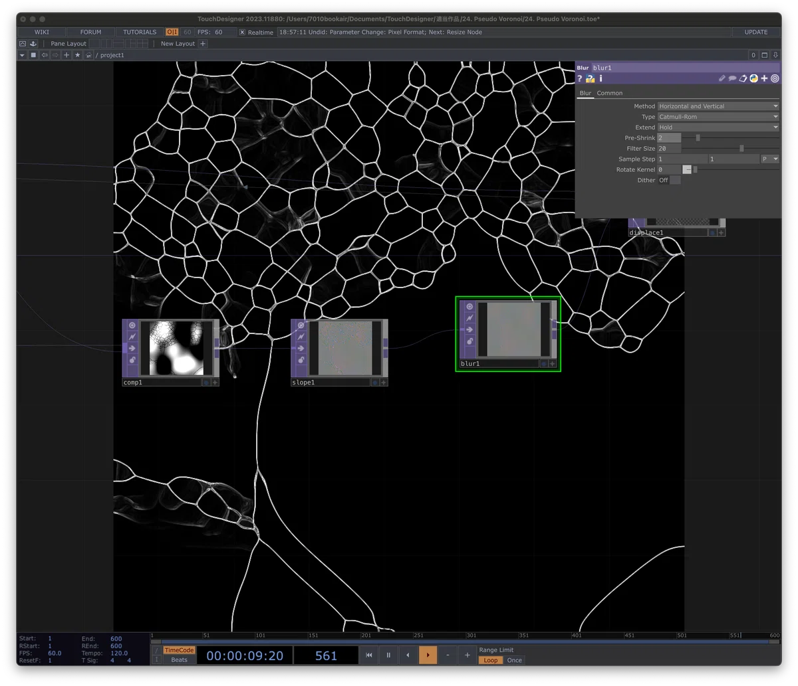Click the New Layout button

(x=178, y=43)
